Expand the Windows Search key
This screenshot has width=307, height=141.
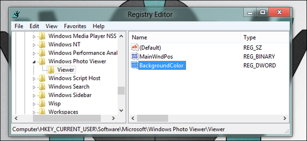pos(34,87)
